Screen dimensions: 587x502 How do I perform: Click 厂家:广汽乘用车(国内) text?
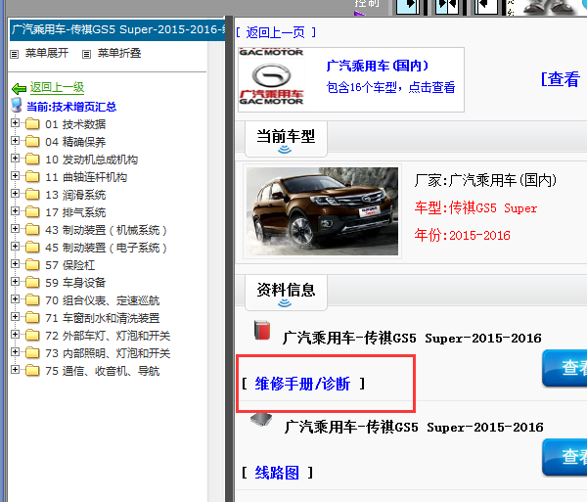tap(485, 180)
